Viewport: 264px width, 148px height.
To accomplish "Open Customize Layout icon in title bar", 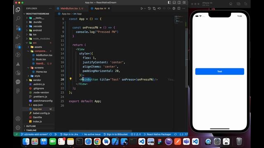I will click(184, 2).
